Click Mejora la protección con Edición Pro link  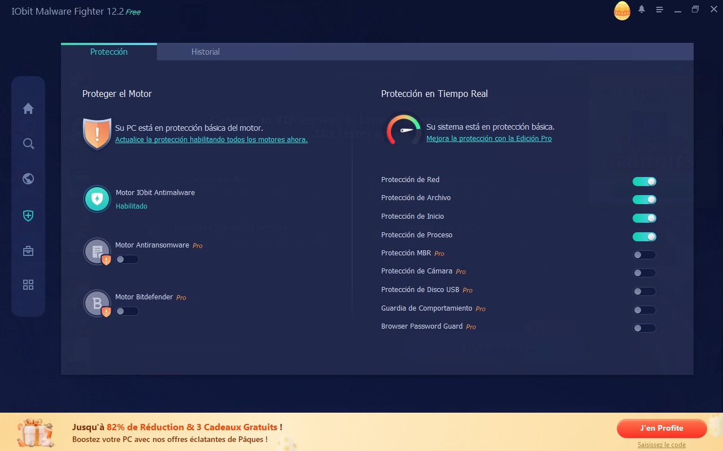pos(489,139)
